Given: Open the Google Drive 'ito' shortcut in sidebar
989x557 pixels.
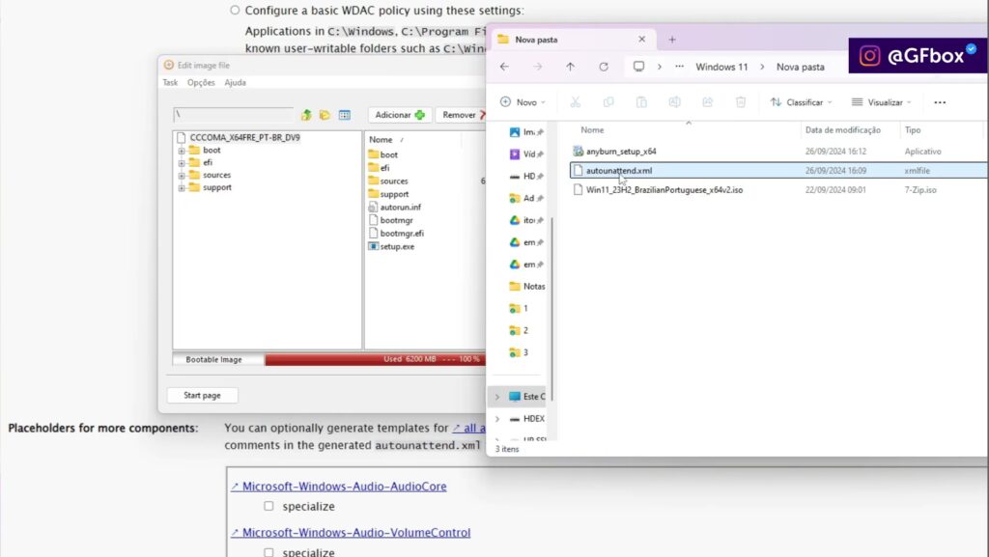Looking at the screenshot, I should [526, 220].
